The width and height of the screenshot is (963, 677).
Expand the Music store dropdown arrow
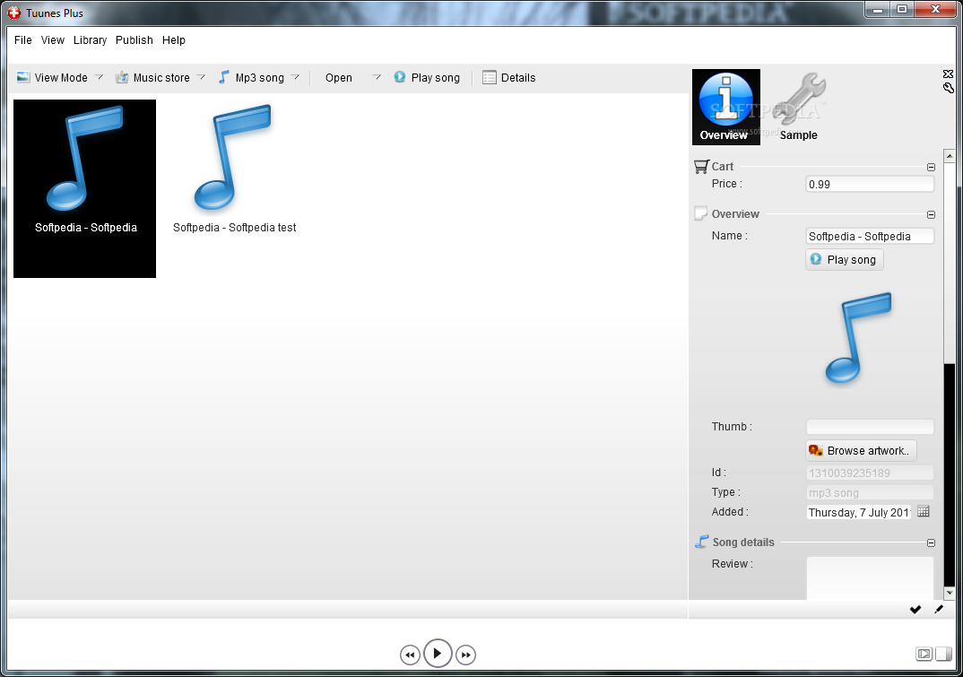pos(201,77)
